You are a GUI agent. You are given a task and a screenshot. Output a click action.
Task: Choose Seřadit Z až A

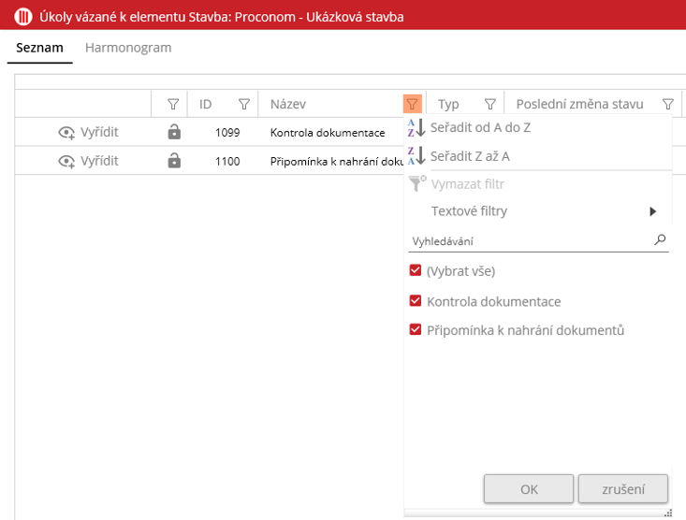(x=470, y=156)
